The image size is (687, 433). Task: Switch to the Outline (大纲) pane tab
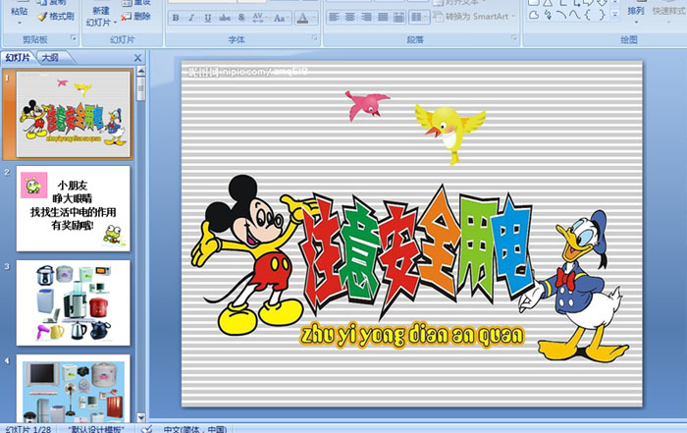pos(50,57)
